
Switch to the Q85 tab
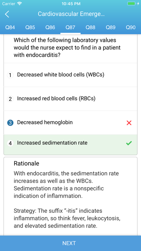pos(30,27)
